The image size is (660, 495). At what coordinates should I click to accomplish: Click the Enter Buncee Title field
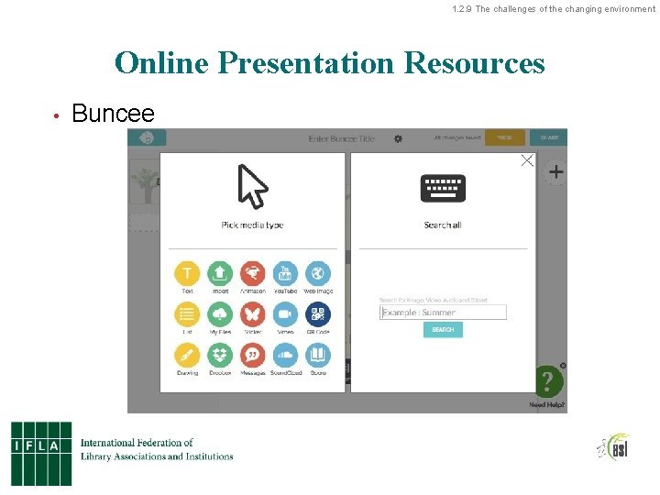[x=341, y=138]
